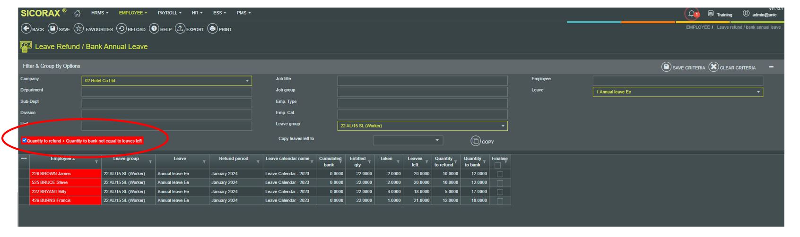Open the notifications bell icon
This screenshot has height=237, width=800.
pos(692,14)
